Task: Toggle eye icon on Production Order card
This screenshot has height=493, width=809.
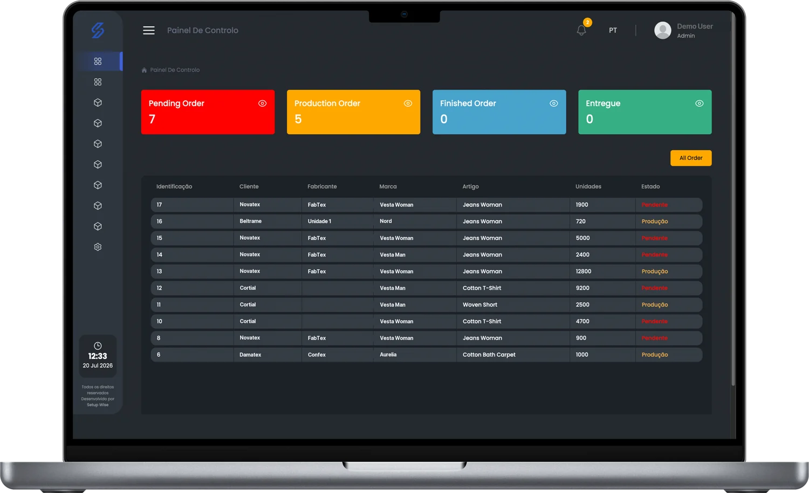Action: [408, 103]
